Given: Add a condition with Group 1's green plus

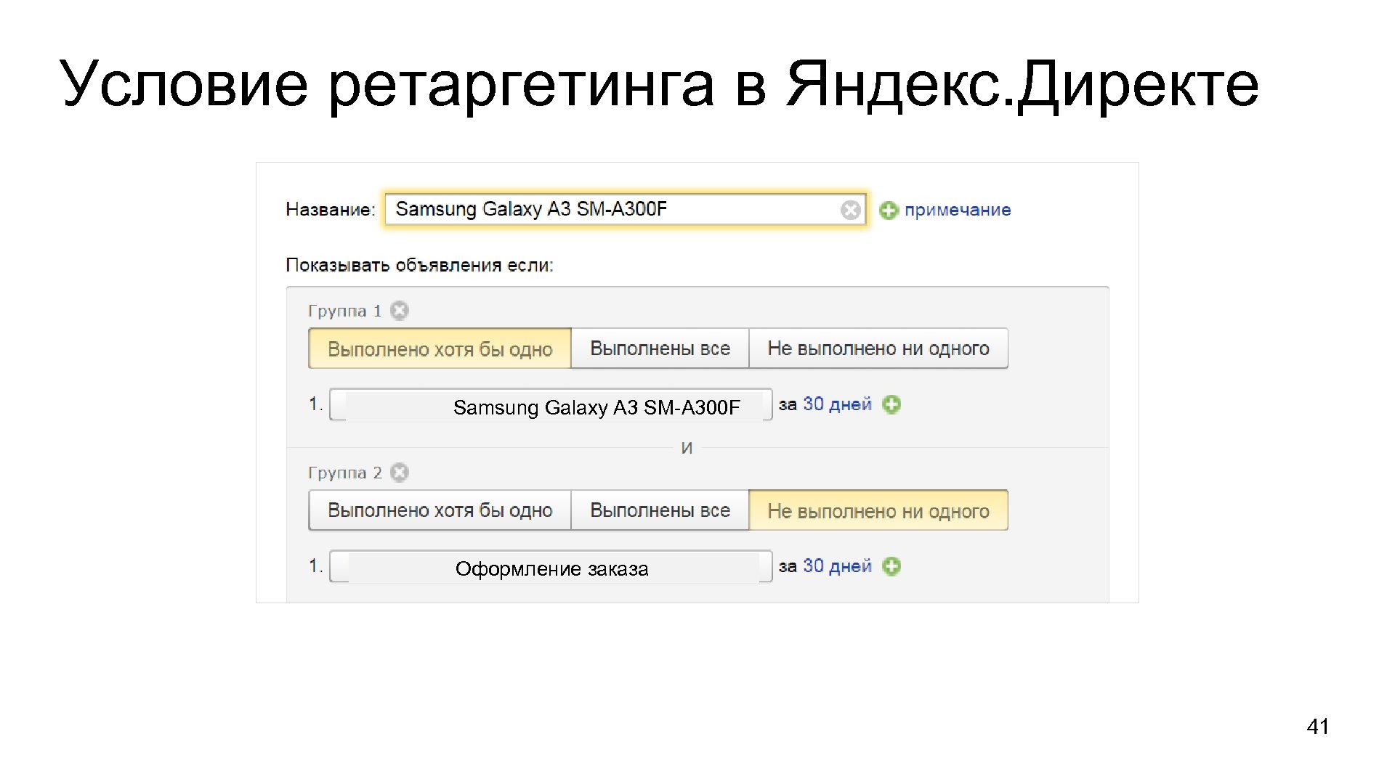Looking at the screenshot, I should point(891,404).
